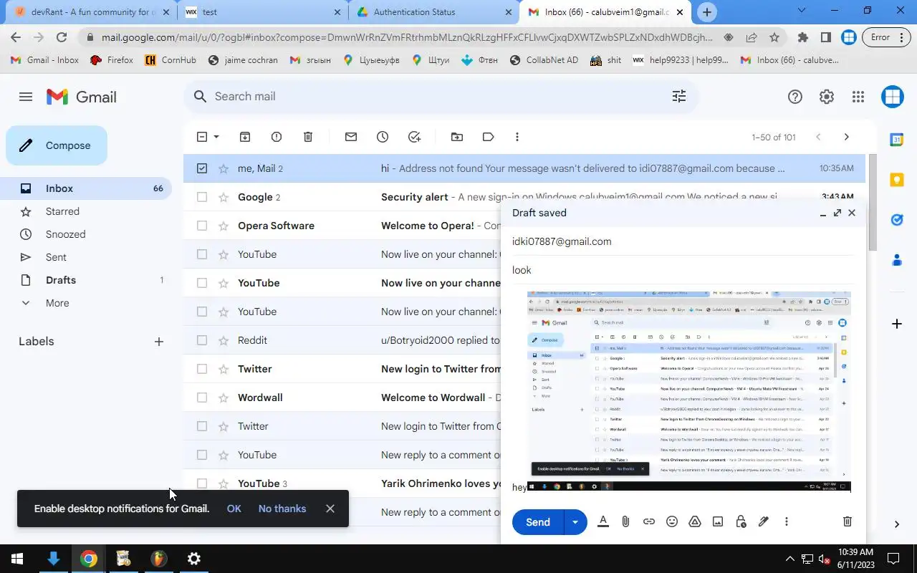Click the Get add-ons plus icon

(x=896, y=324)
